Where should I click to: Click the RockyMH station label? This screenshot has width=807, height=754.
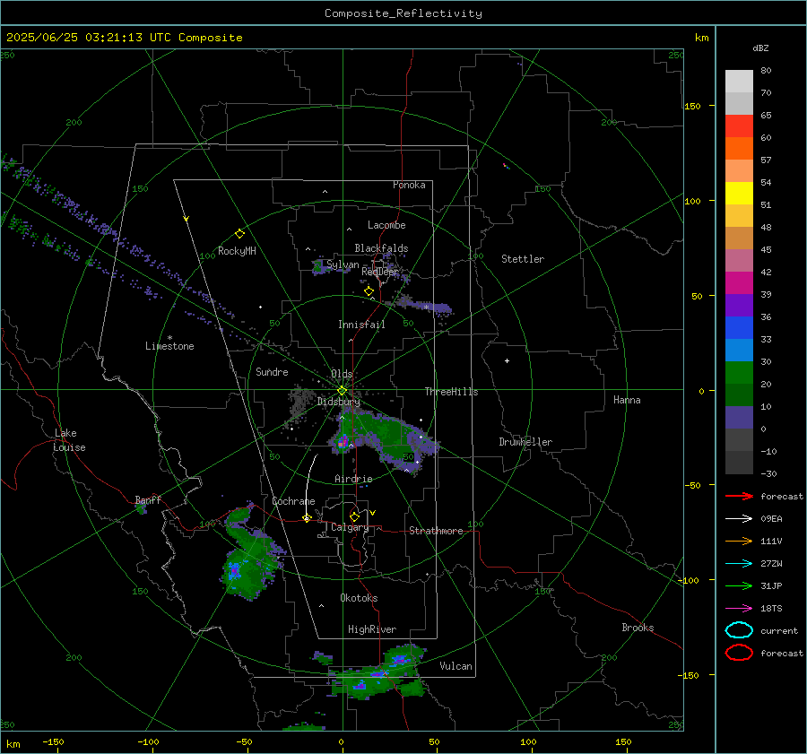(x=237, y=251)
